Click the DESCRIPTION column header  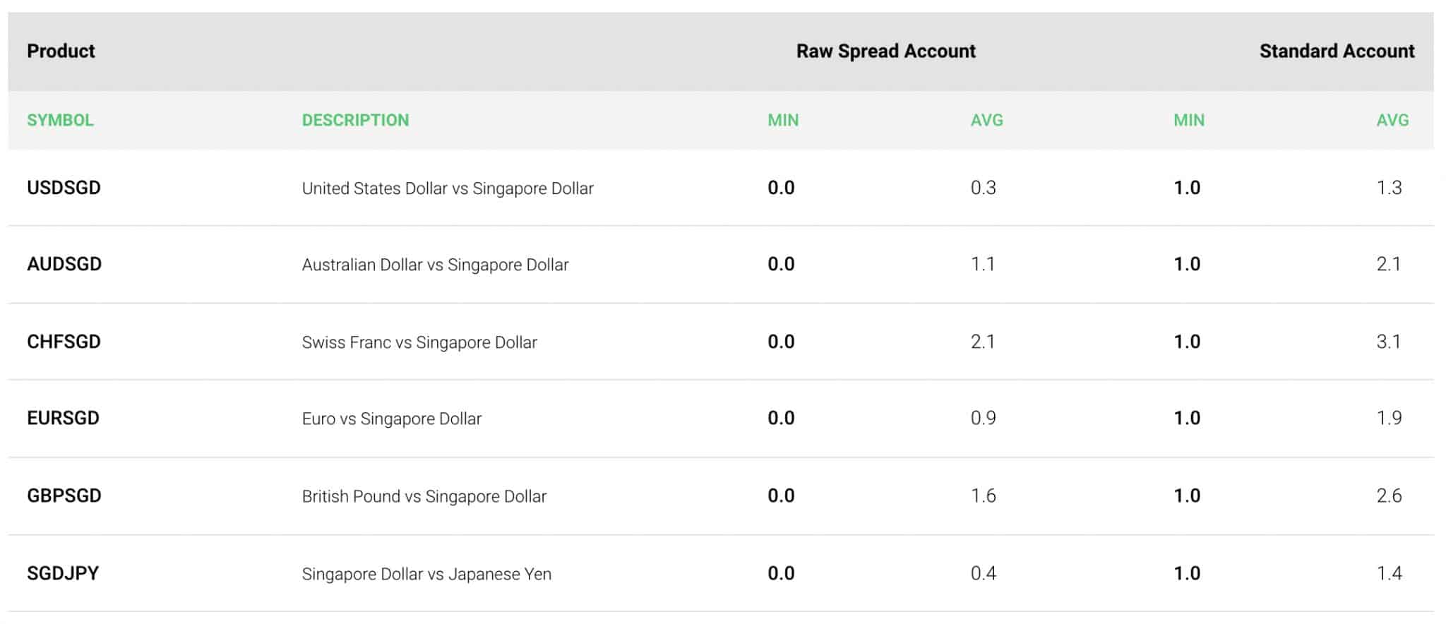click(355, 120)
